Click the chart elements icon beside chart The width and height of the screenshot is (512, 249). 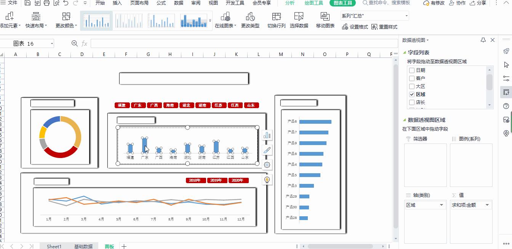click(x=267, y=135)
